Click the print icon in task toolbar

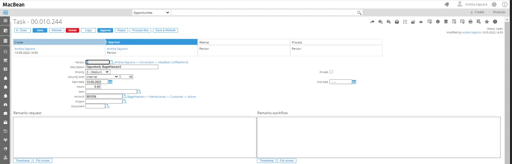click(471, 22)
